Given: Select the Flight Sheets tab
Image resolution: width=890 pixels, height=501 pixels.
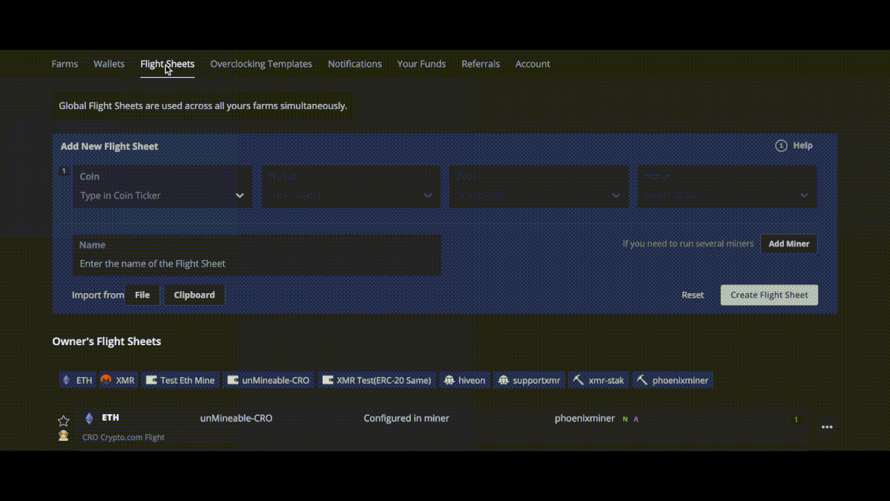Looking at the screenshot, I should pos(168,64).
